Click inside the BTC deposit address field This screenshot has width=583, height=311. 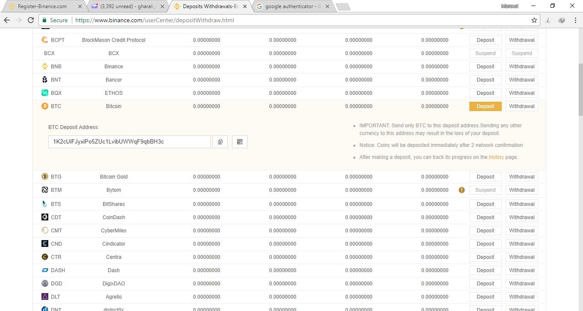point(128,141)
